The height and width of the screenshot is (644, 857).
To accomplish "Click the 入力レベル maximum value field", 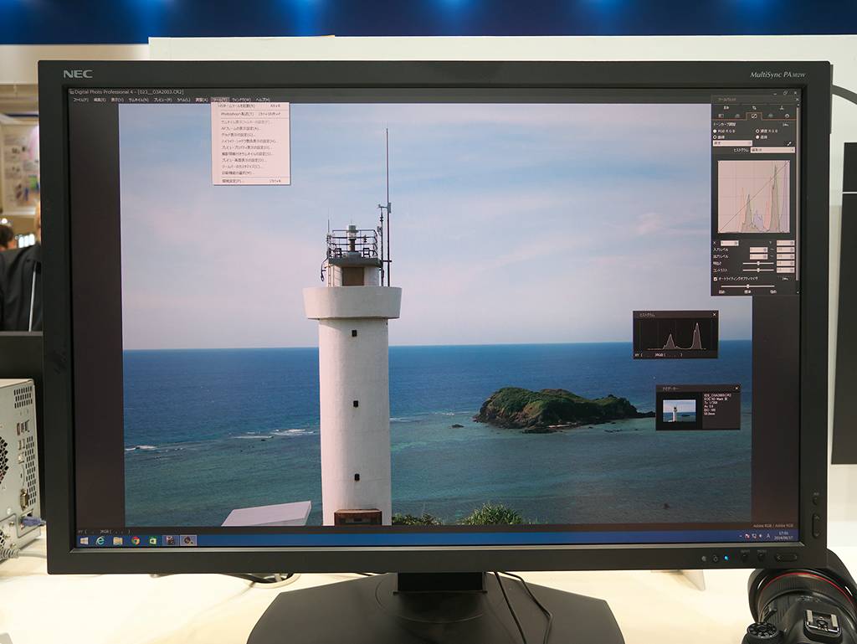I will [785, 250].
